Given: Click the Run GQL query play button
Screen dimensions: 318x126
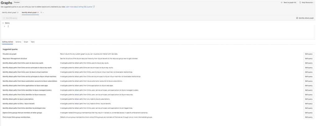Looking at the screenshot, I should [4, 18].
